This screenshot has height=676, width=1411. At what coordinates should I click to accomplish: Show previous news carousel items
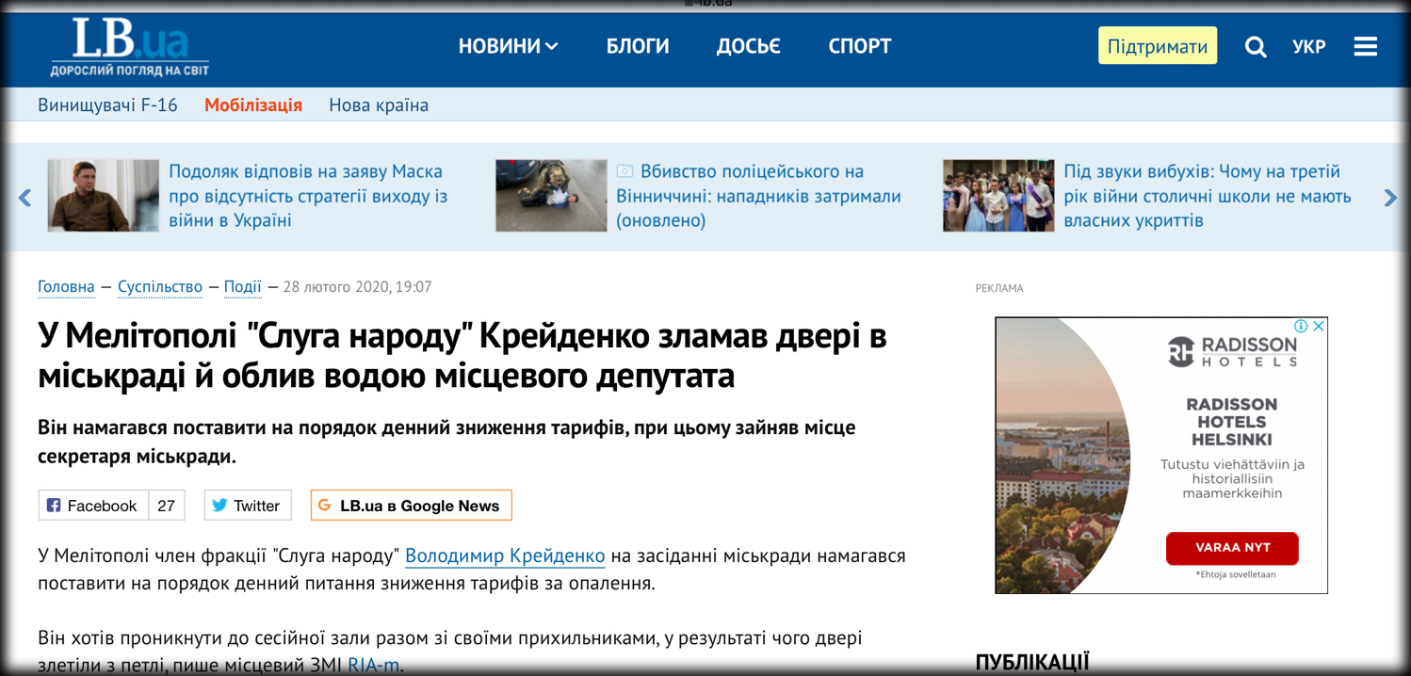pos(25,197)
